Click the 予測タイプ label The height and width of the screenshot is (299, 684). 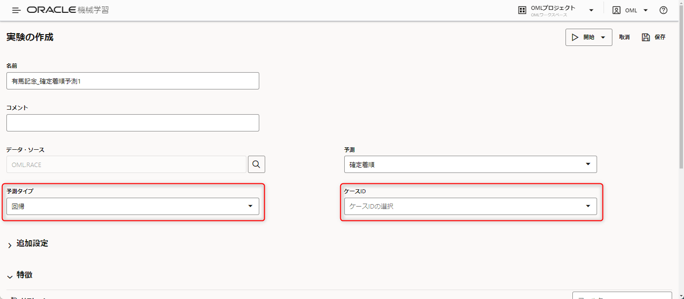click(x=20, y=191)
